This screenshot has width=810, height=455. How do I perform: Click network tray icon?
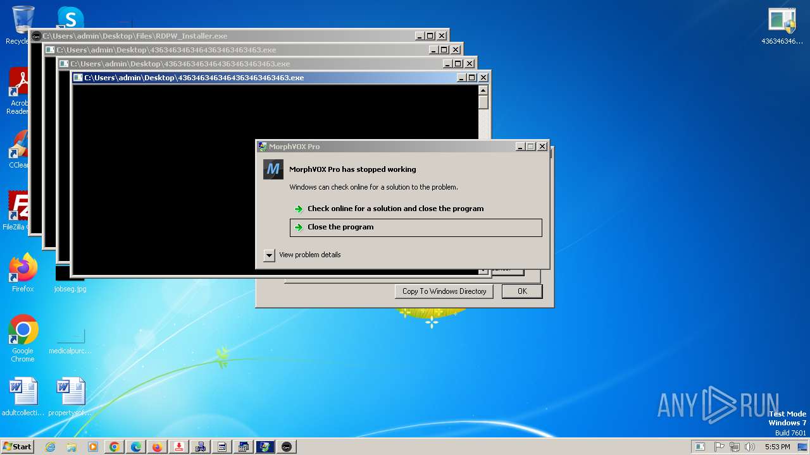click(x=734, y=447)
